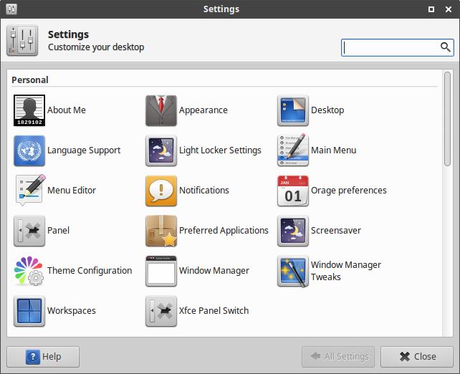Open the Appearance settings

click(x=161, y=110)
